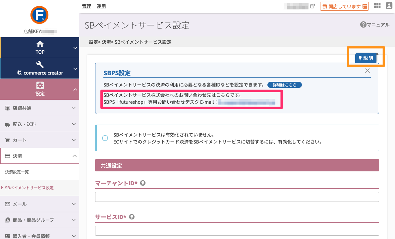Switch to the 運用 tab
Screen dimensions: 395x239
pyautogui.click(x=101, y=6)
